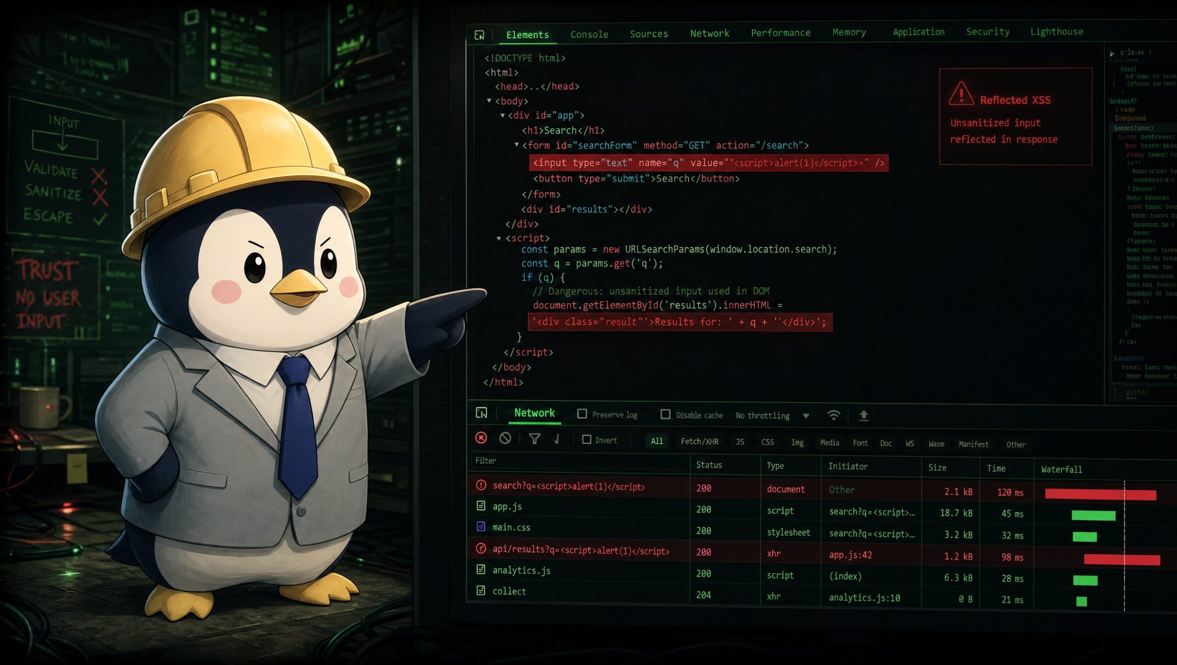Viewport: 1177px width, 665px height.
Task: Click the stylesheet icon beside main.css
Action: pyautogui.click(x=481, y=526)
